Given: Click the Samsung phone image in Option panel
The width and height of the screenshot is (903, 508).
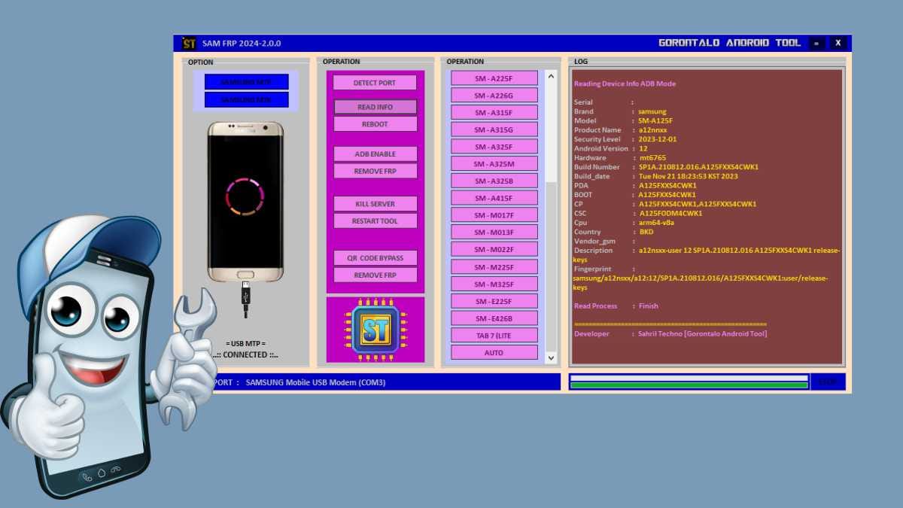Looking at the screenshot, I should [x=245, y=200].
